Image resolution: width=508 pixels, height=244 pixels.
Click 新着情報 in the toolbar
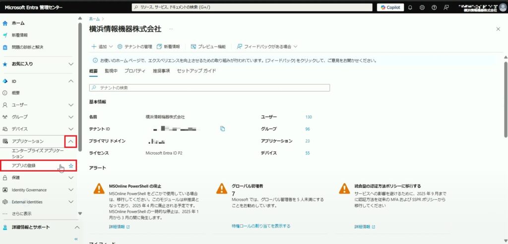(x=168, y=47)
